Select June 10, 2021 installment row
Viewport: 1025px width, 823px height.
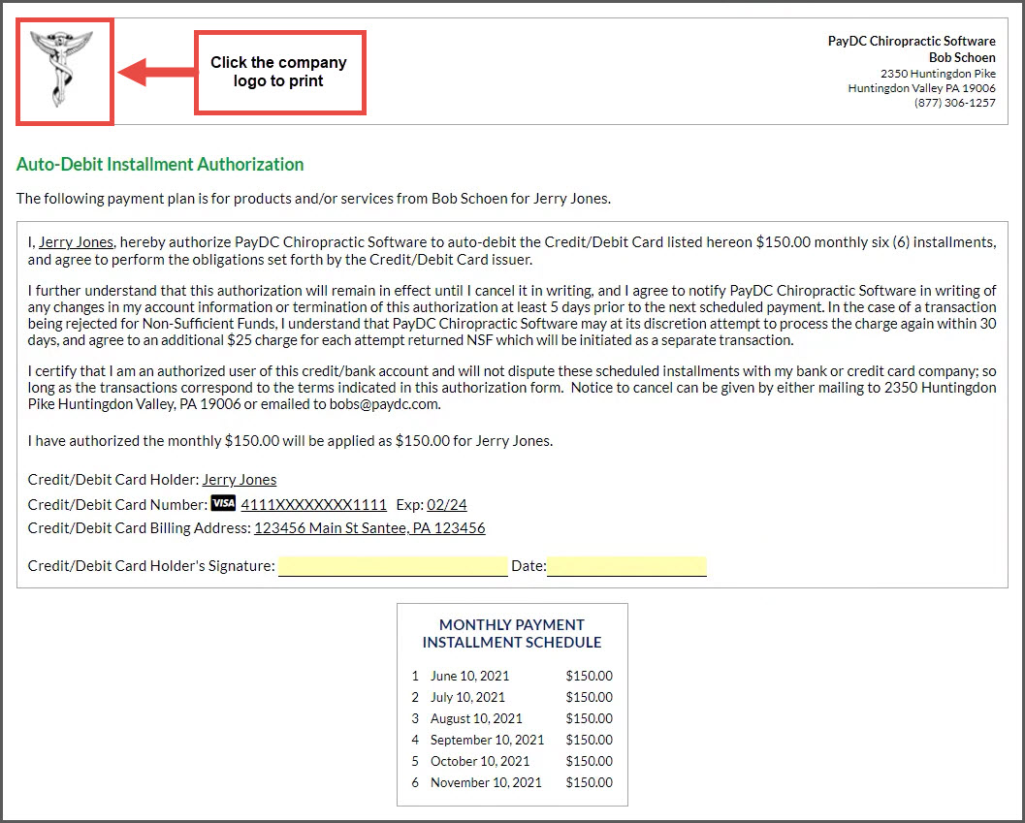(512, 676)
